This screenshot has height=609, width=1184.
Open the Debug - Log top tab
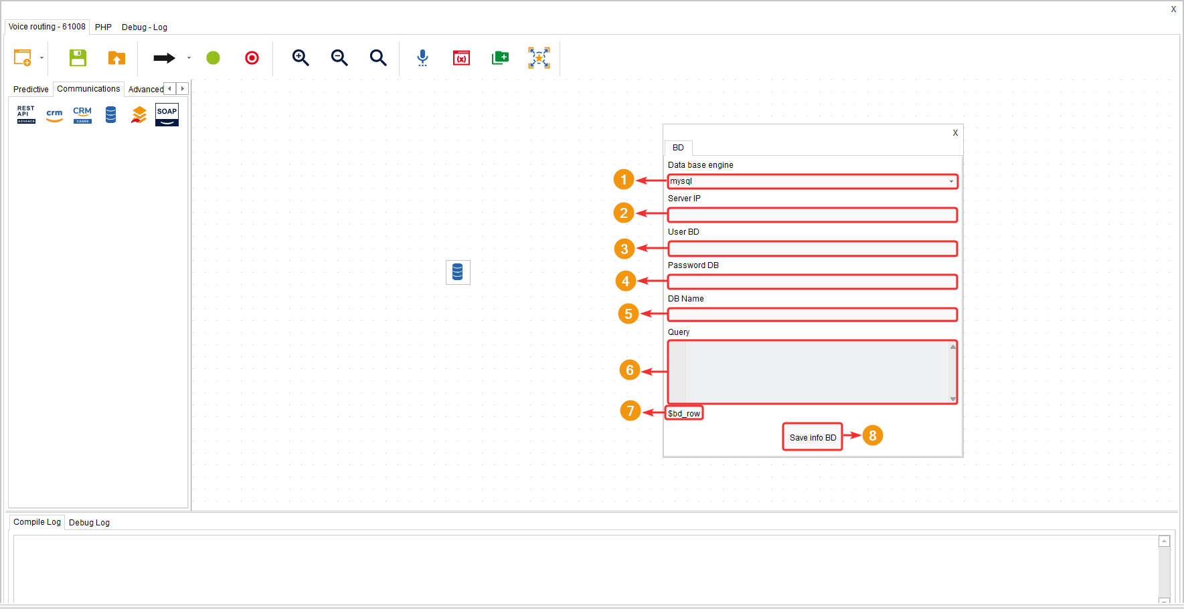145,27
